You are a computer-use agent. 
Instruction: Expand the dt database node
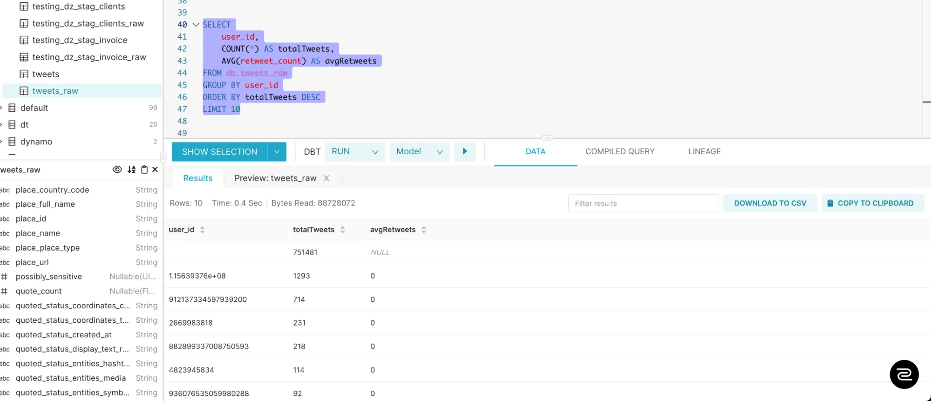[x=1, y=124]
